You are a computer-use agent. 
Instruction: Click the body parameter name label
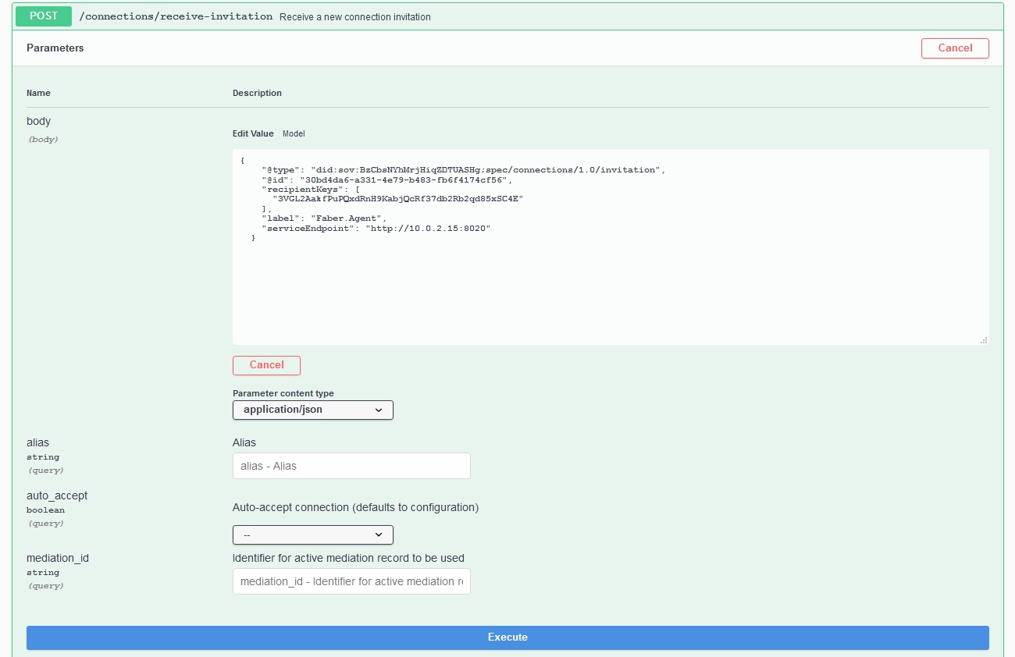(x=38, y=121)
